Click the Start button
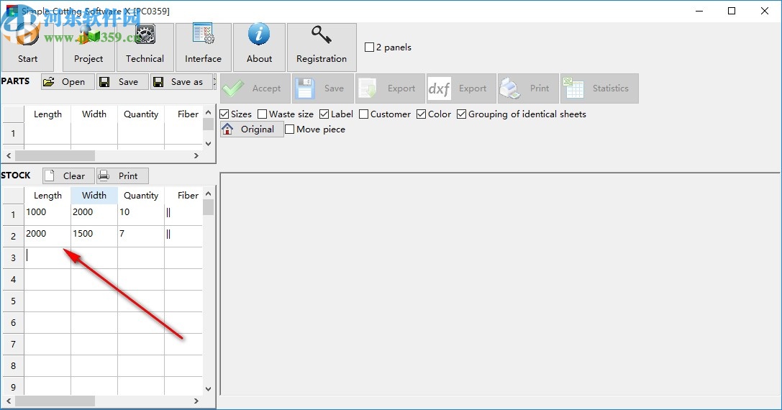The height and width of the screenshot is (410, 782). pyautogui.click(x=28, y=47)
